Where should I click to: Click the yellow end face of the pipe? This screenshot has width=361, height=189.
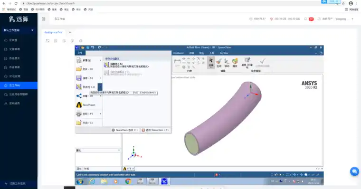[191, 143]
